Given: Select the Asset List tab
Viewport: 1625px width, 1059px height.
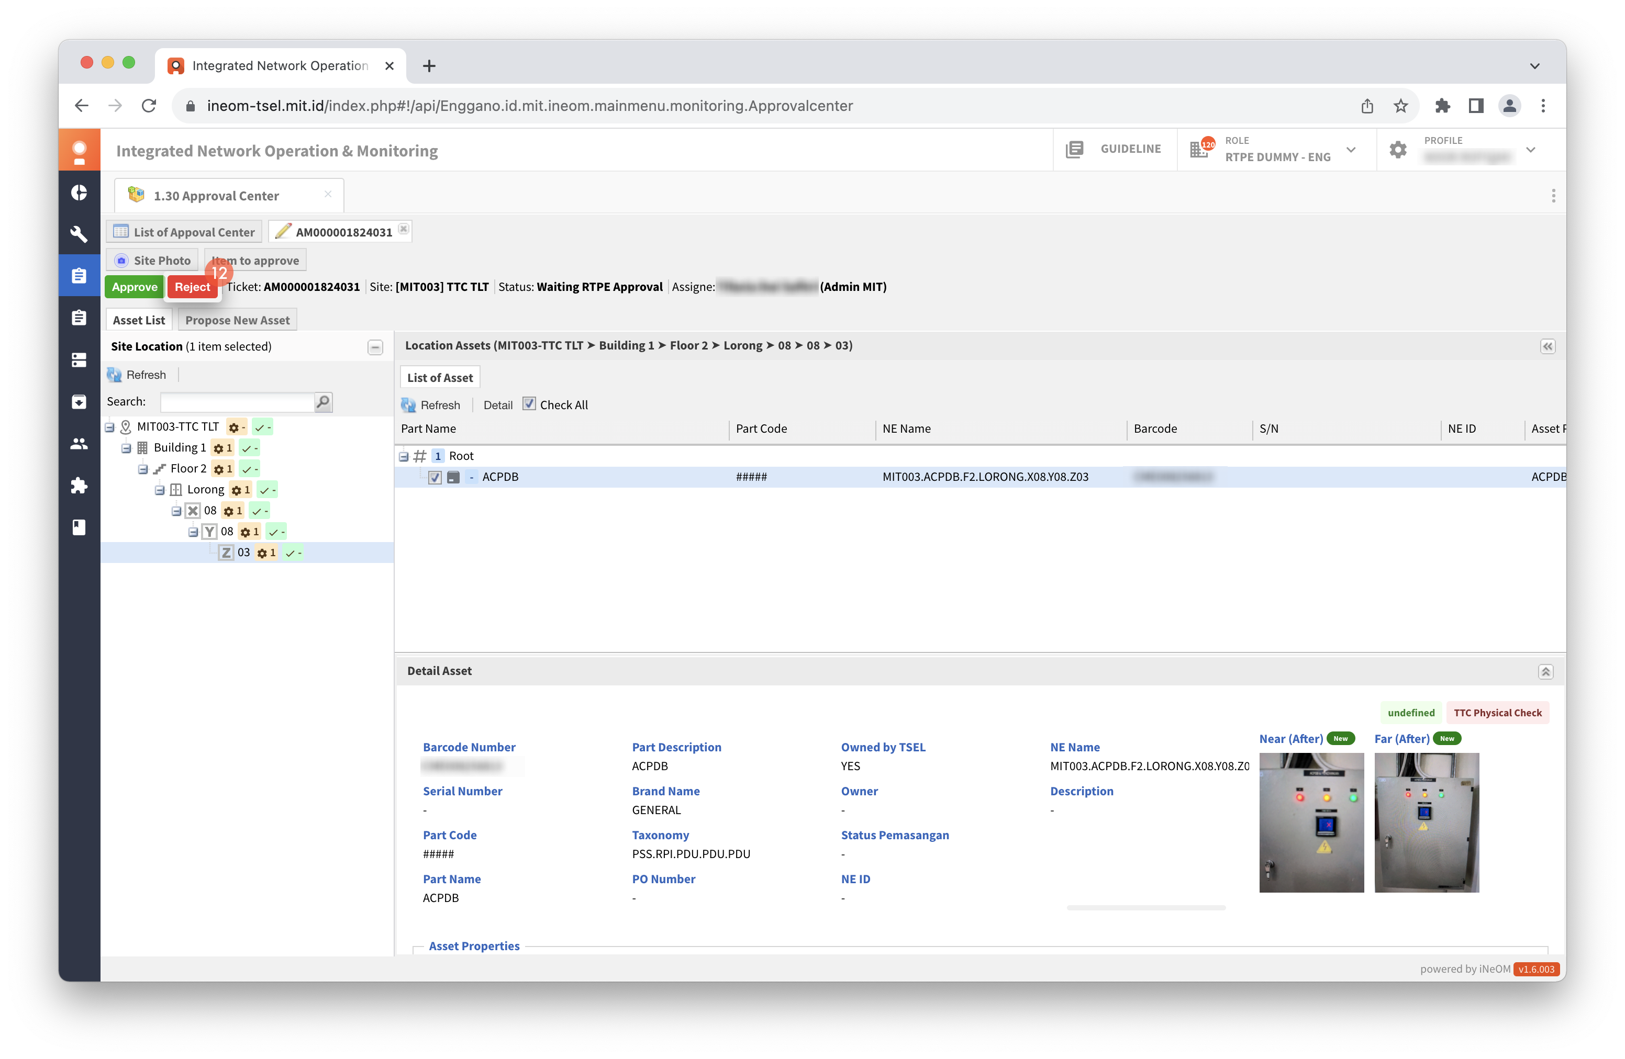Looking at the screenshot, I should tap(139, 320).
